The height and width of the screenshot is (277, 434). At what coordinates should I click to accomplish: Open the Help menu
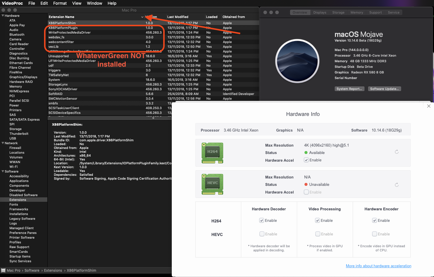click(112, 3)
